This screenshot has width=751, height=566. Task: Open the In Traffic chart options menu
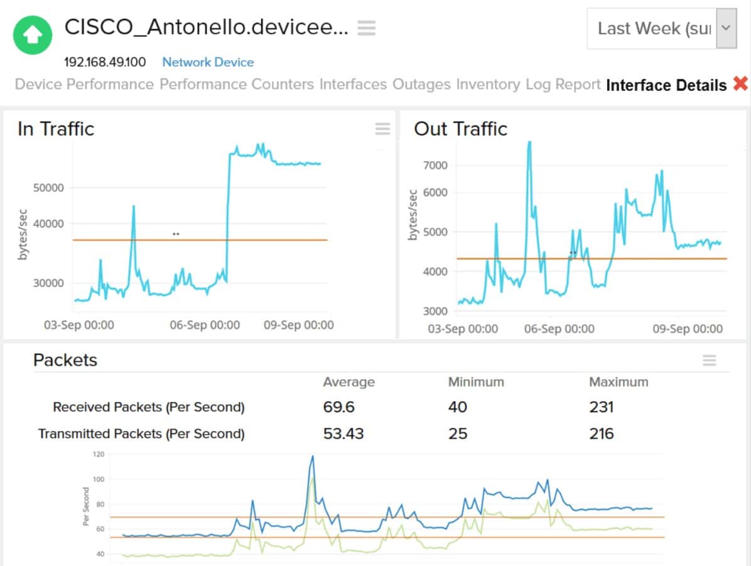(x=382, y=129)
